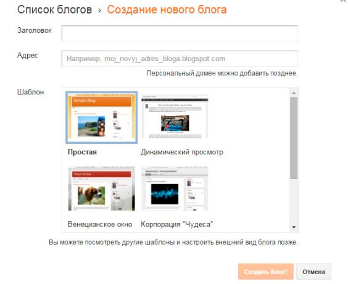Cancel with the Отмена button

coord(314,272)
